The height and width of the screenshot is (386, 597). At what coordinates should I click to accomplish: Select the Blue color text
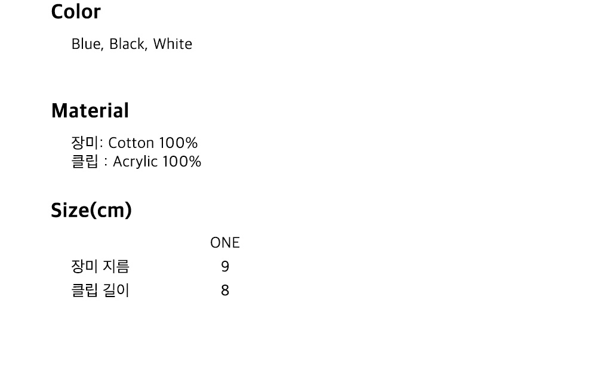click(87, 44)
